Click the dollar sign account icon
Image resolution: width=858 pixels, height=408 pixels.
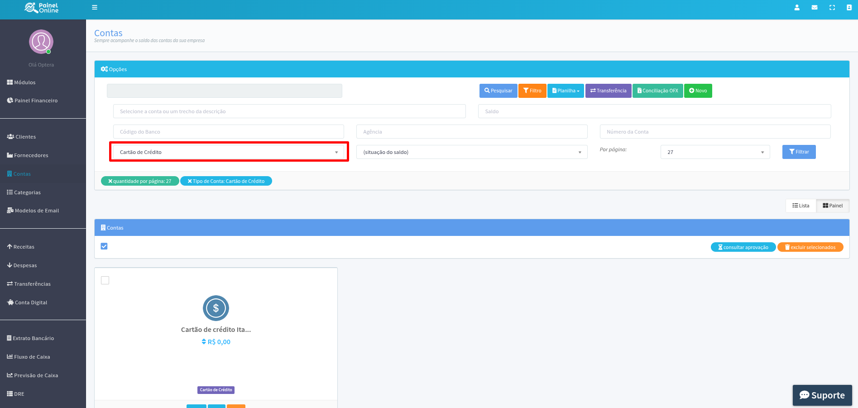(216, 308)
